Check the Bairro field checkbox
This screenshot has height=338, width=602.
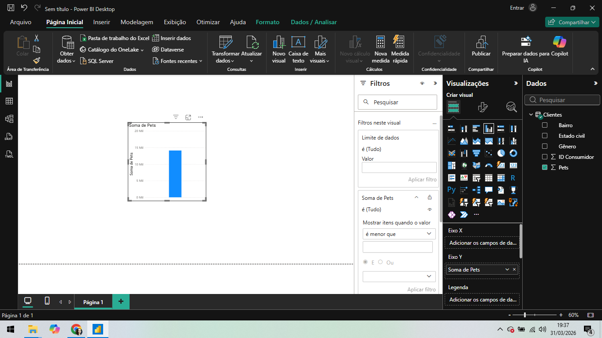click(545, 125)
